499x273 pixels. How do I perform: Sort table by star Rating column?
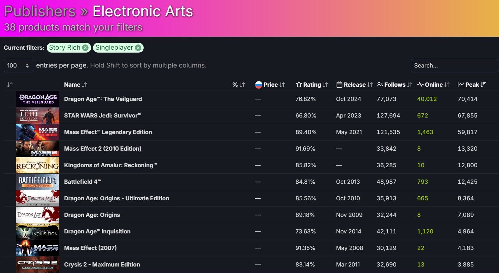pos(312,85)
